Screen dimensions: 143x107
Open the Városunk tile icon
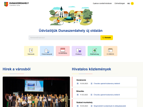[31, 51]
